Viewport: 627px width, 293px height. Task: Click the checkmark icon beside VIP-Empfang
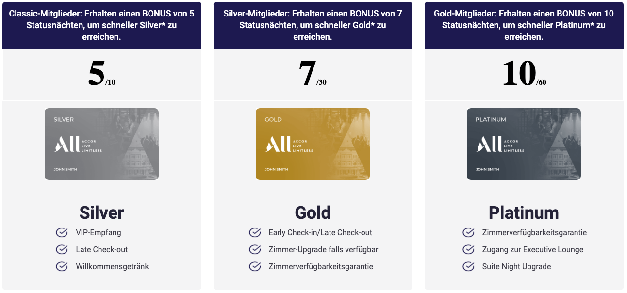62,232
